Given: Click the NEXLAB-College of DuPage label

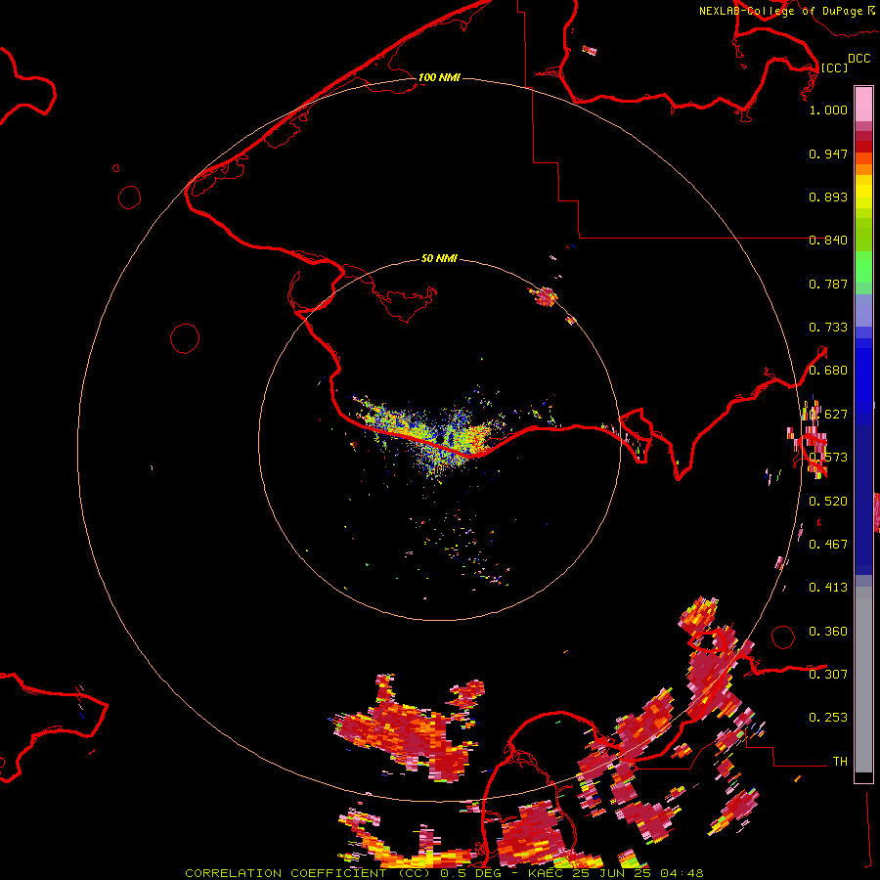Looking at the screenshot, I should [782, 11].
